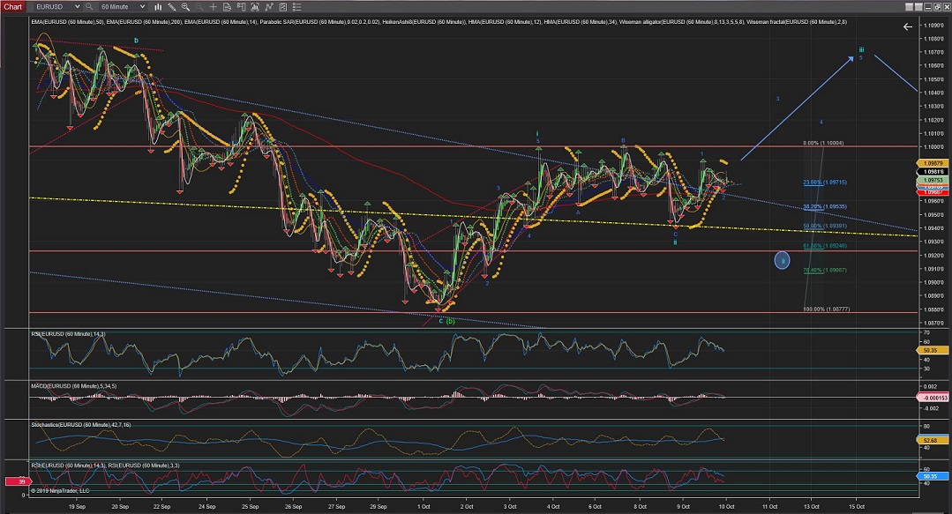Image resolution: width=952 pixels, height=514 pixels.
Task: Click the greyed-out zoom out magnifier
Action: pos(199,7)
